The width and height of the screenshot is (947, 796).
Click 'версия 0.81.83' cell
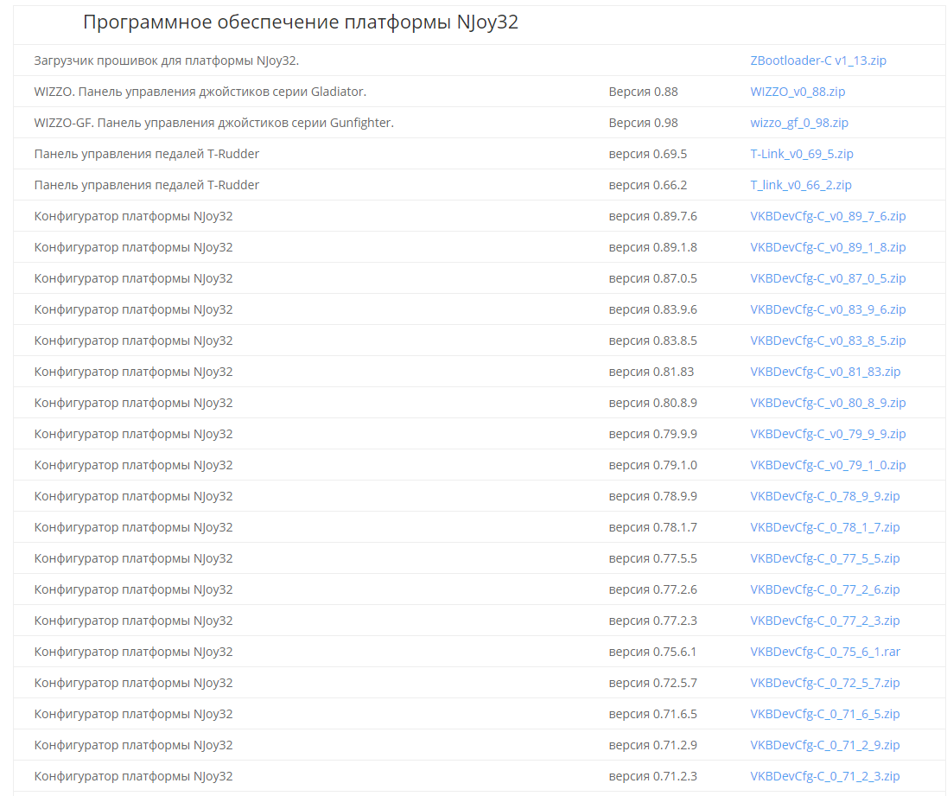(x=651, y=372)
